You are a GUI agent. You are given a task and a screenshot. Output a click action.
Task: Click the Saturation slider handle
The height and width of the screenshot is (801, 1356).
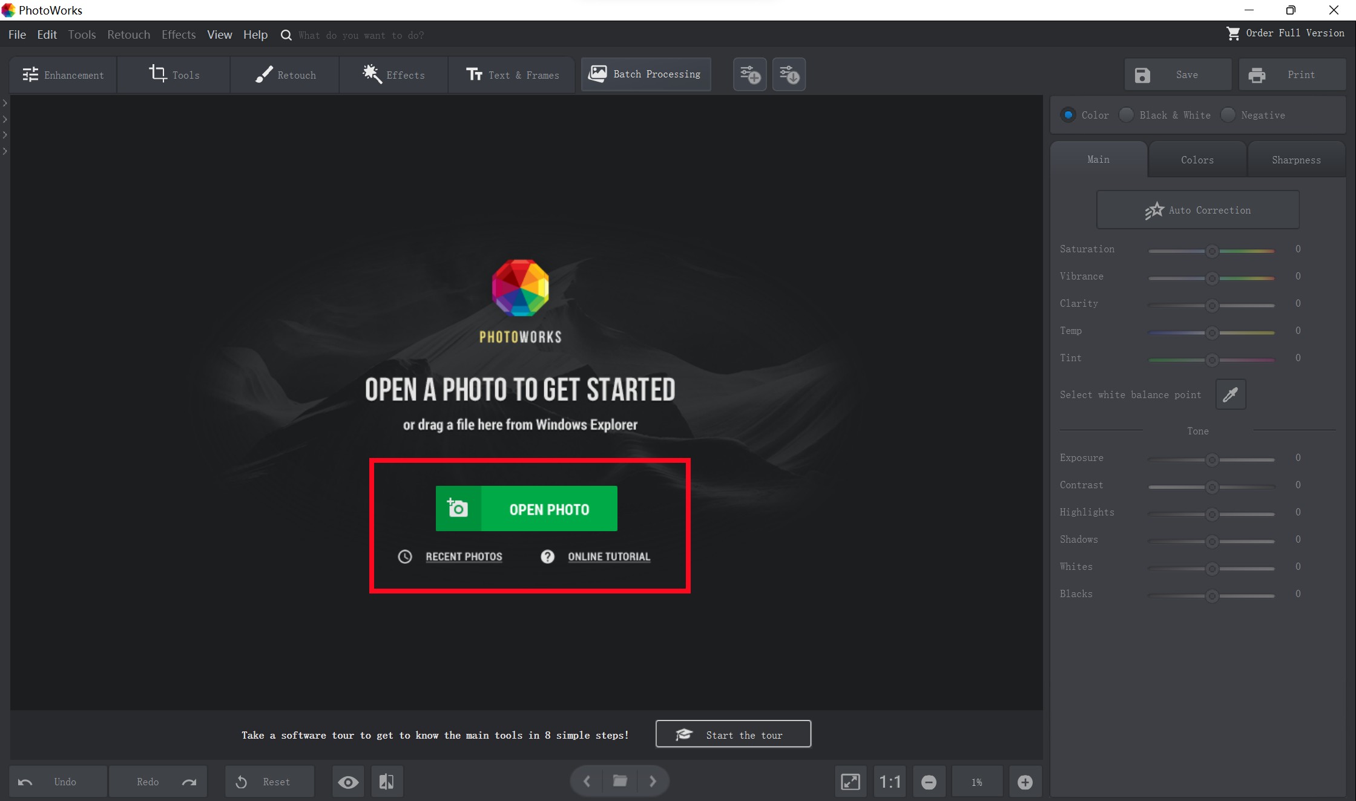(x=1212, y=251)
